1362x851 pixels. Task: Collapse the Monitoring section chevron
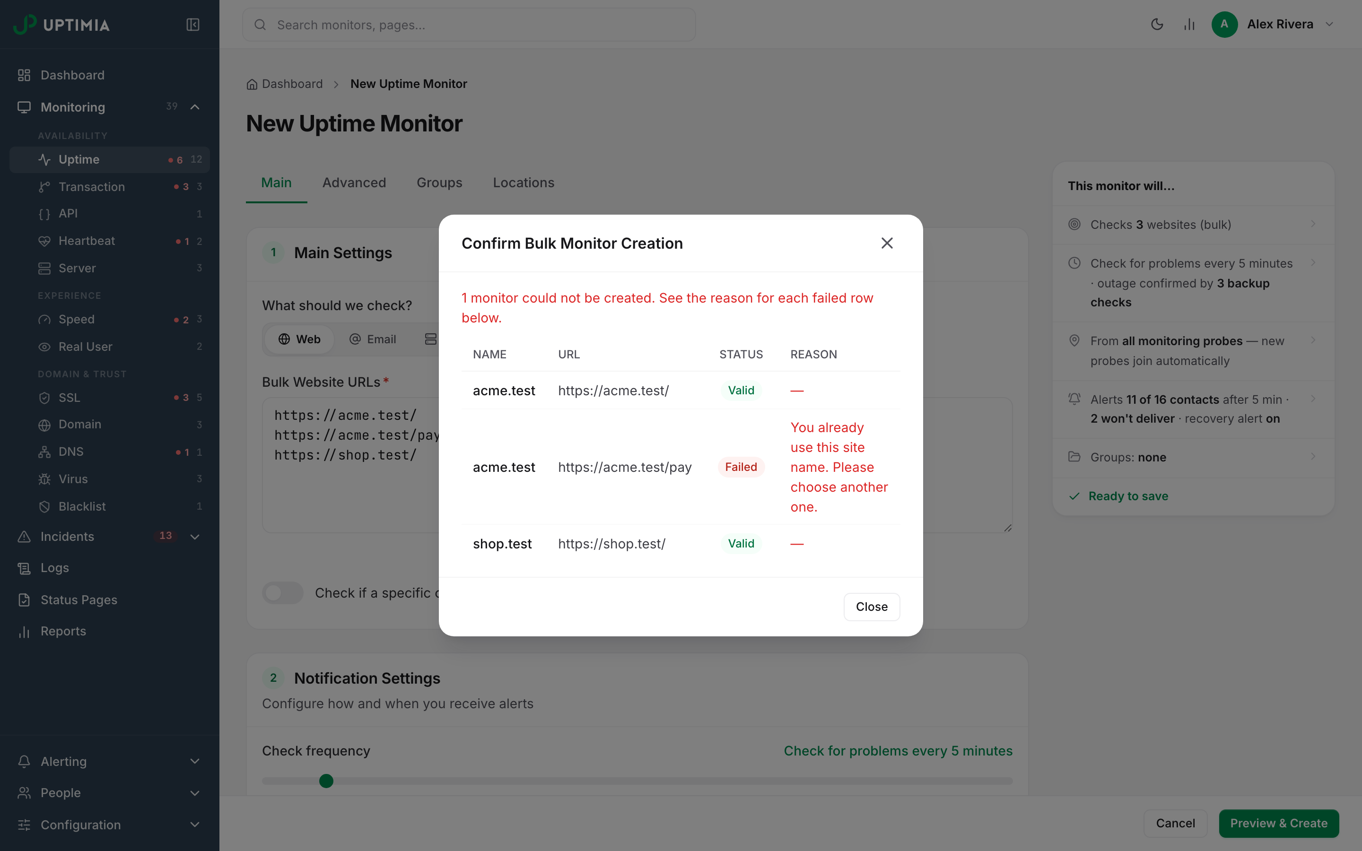[x=195, y=107]
